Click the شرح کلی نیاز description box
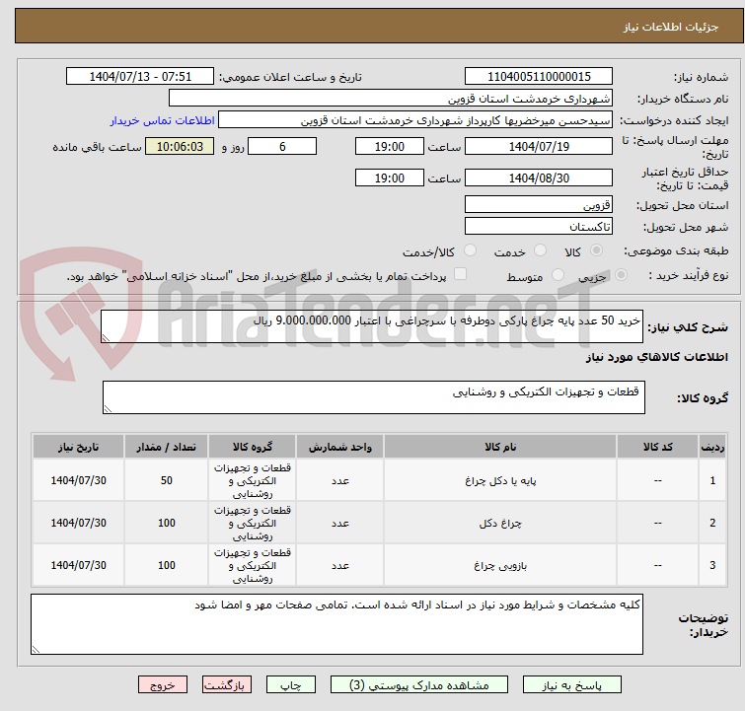Image resolution: width=745 pixels, height=711 pixels. 372,326
